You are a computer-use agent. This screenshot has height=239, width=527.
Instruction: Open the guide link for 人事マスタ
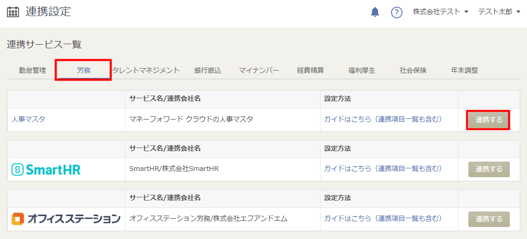point(382,119)
